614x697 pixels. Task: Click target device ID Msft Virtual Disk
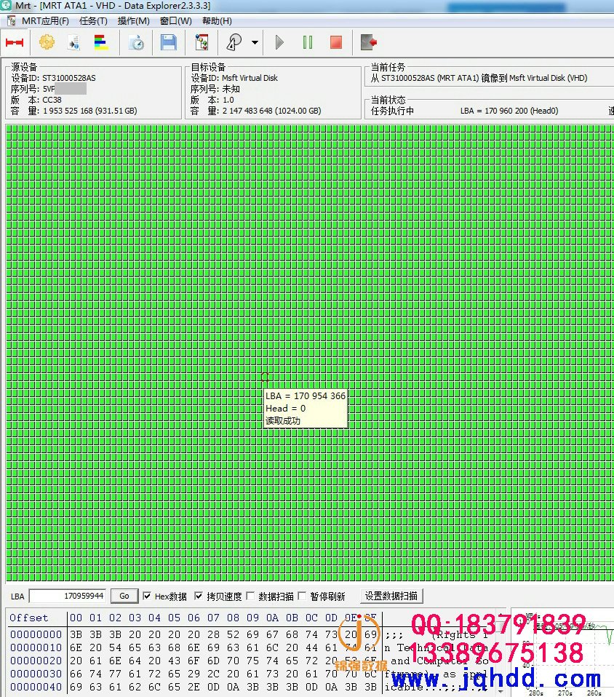tap(250, 78)
